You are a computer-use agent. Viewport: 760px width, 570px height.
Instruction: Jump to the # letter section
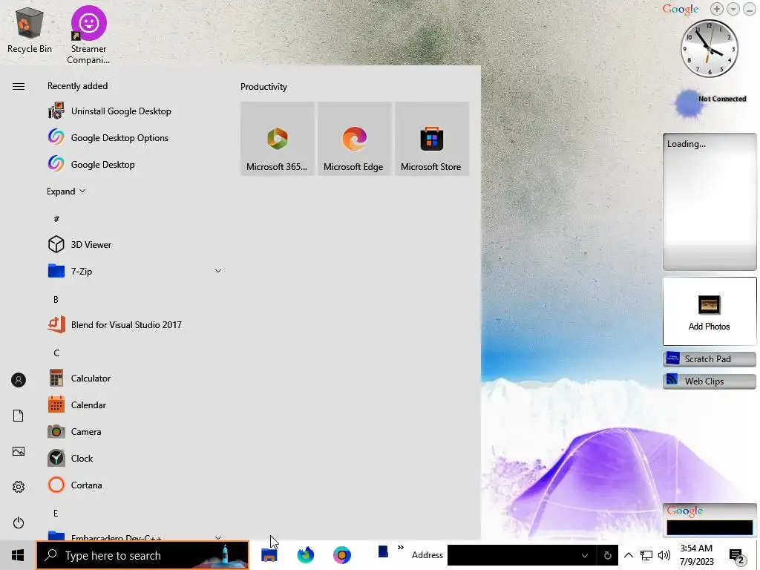[x=56, y=219]
